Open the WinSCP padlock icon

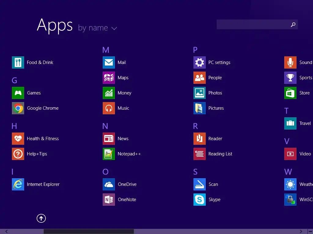pyautogui.click(x=290, y=199)
